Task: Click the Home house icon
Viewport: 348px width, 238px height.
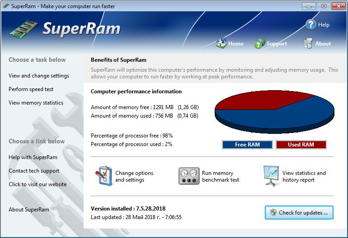Action: pyautogui.click(x=221, y=43)
